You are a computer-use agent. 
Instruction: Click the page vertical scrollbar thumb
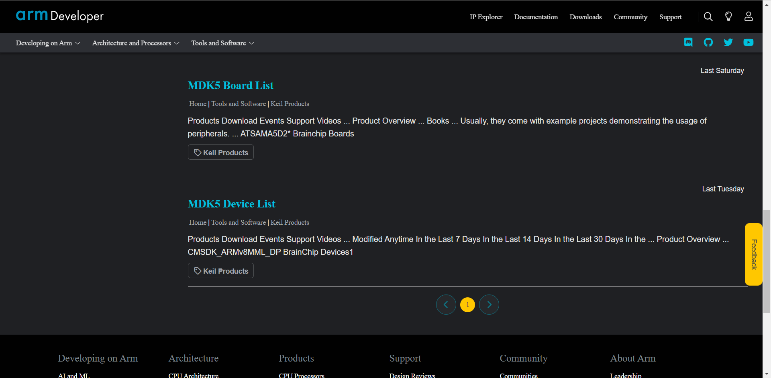(767, 261)
